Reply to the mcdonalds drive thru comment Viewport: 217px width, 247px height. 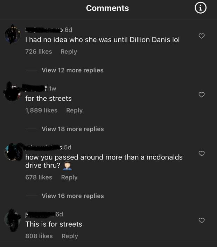(x=69, y=177)
